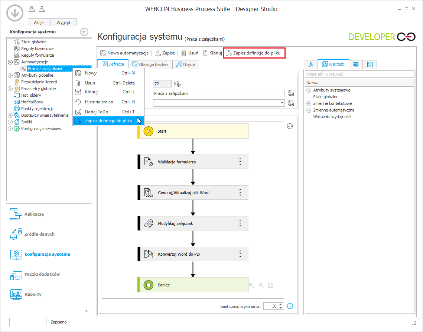The image size is (423, 332).
Task: Expand the Atrybuty globalne tree node
Action: click(10, 75)
